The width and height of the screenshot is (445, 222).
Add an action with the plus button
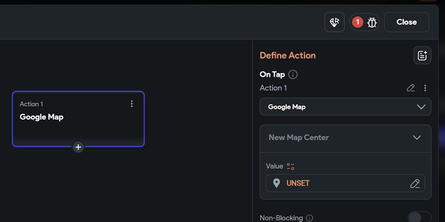pyautogui.click(x=78, y=147)
